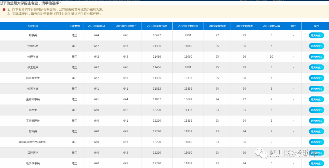Click the 2019录取人数 column header
329x168 pixels.
click(x=271, y=26)
